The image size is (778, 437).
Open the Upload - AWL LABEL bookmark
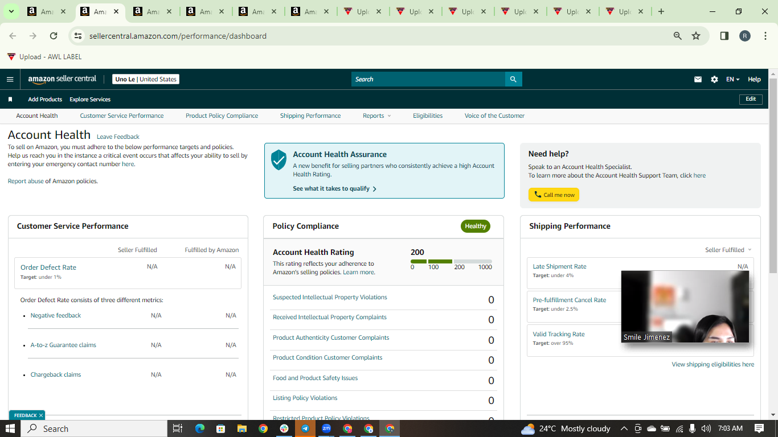[x=44, y=57]
